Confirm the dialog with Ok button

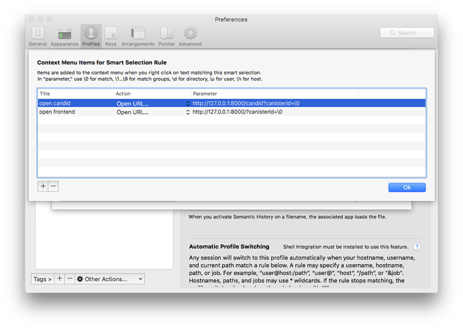[407, 188]
